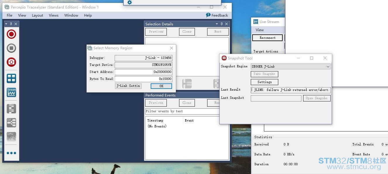388x174 pixels.
Task: Open the Layout menu
Action: click(x=37, y=15)
